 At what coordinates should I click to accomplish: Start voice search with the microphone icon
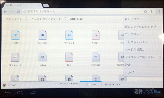[152, 12]
